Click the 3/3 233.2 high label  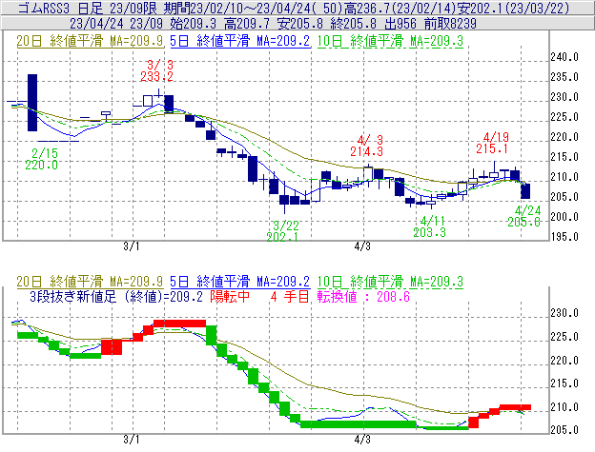[156, 70]
